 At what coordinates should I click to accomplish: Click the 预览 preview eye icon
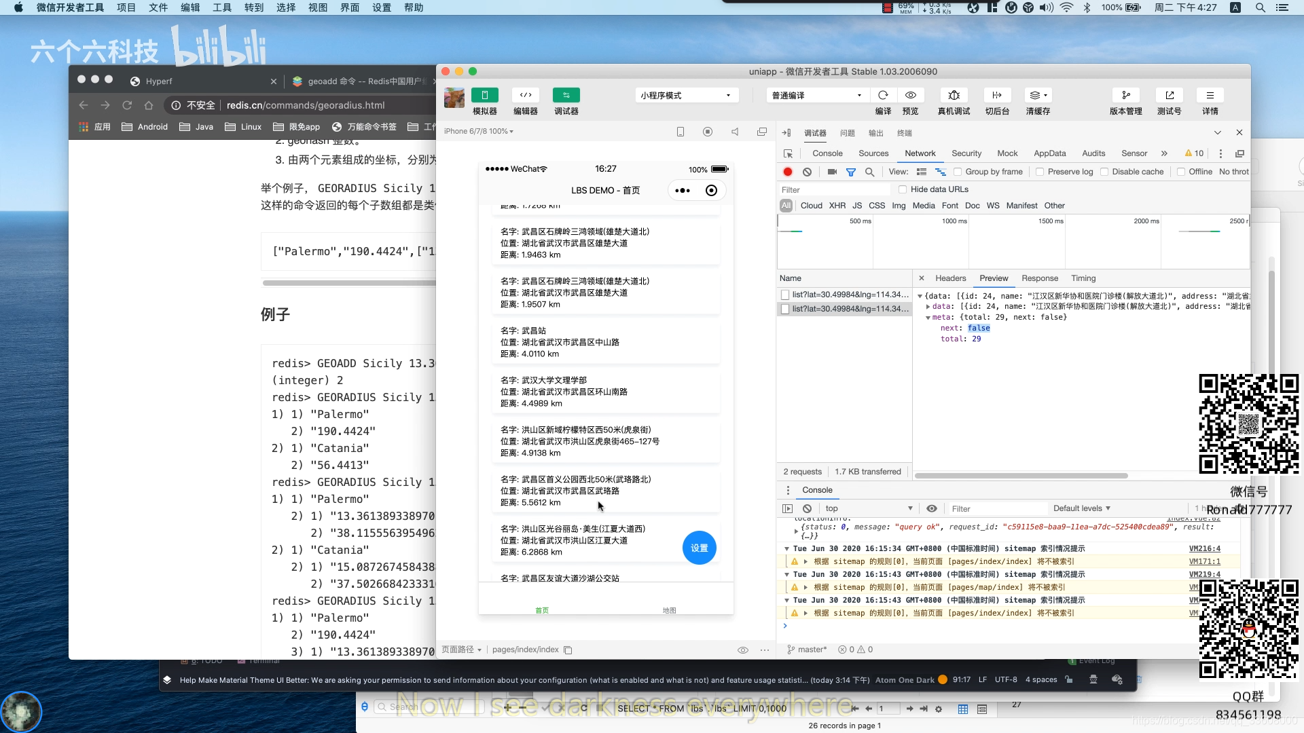click(x=911, y=95)
